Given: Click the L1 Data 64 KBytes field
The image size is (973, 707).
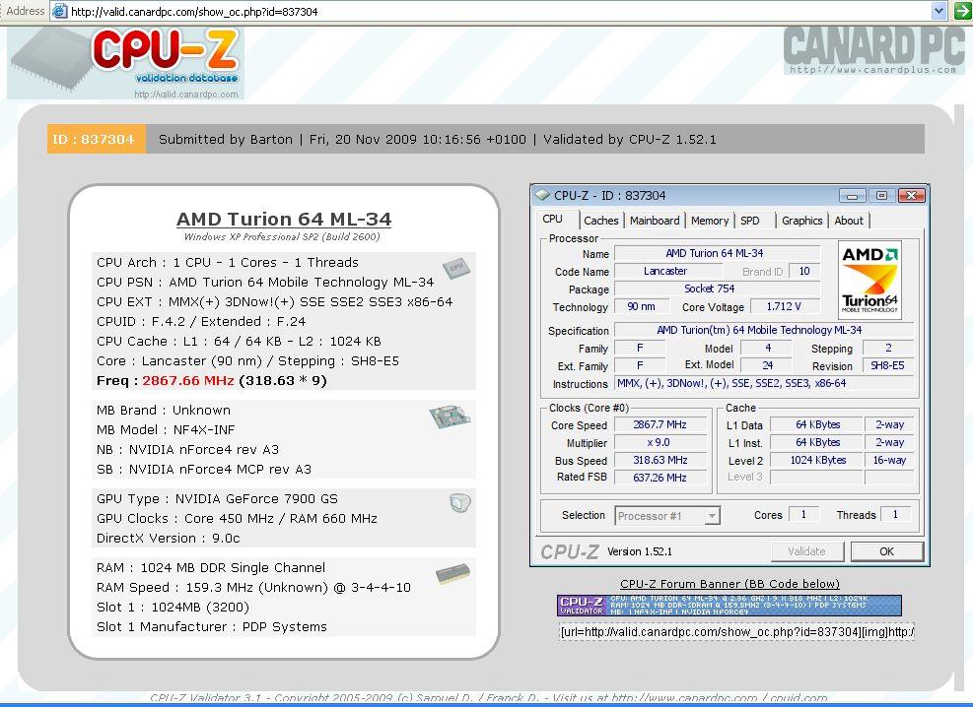Looking at the screenshot, I should [x=817, y=424].
